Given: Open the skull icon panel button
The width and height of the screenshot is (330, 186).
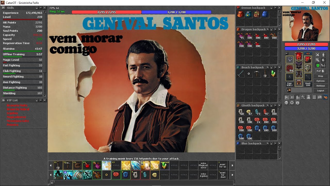Looking at the screenshot, I should 286,103.
